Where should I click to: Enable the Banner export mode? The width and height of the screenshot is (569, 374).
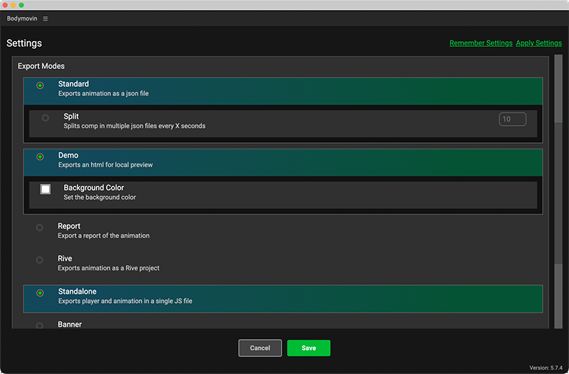pos(40,326)
